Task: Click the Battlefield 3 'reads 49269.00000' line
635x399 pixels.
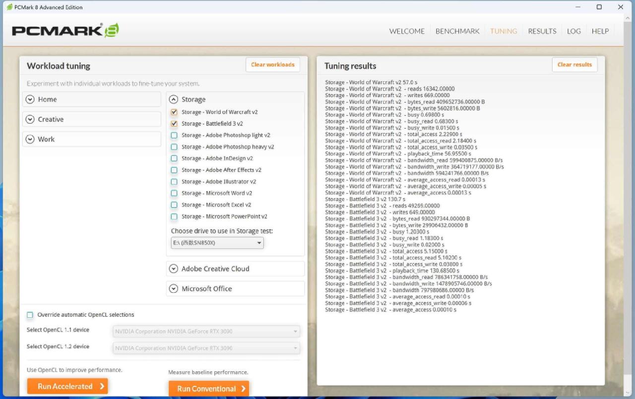Action: point(382,205)
